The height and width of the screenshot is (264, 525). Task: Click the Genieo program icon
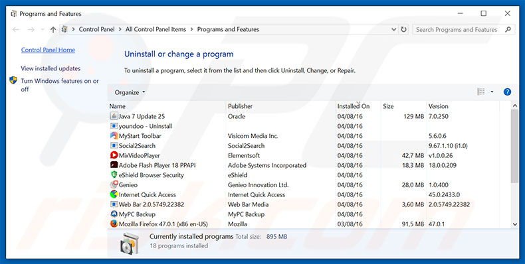click(114, 184)
